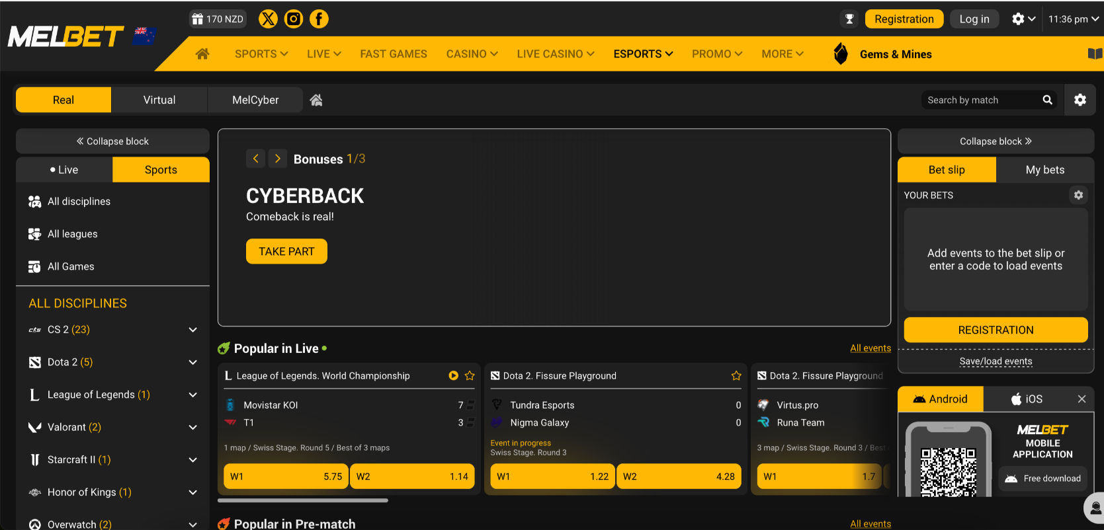Open the My bets tab

point(1044,170)
